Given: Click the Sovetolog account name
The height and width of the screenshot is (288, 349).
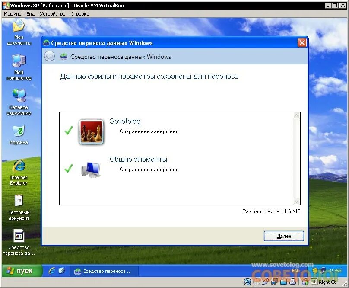Looking at the screenshot, I should (125, 121).
